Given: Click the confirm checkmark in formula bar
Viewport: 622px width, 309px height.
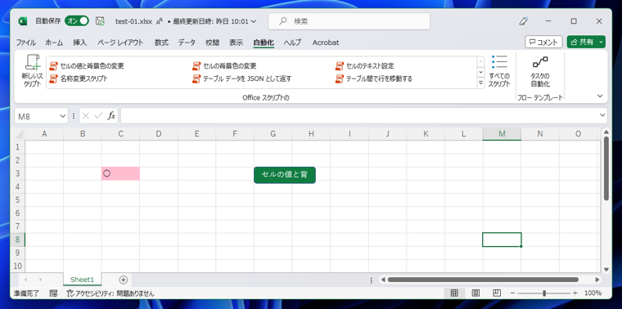Looking at the screenshot, I should pos(98,116).
